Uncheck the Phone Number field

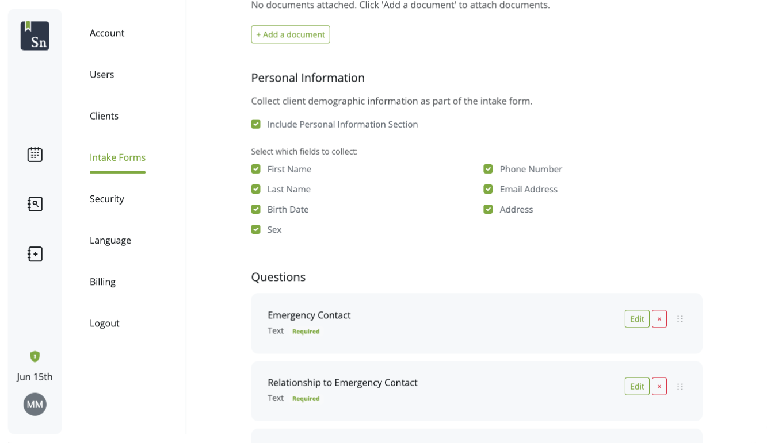(x=488, y=169)
